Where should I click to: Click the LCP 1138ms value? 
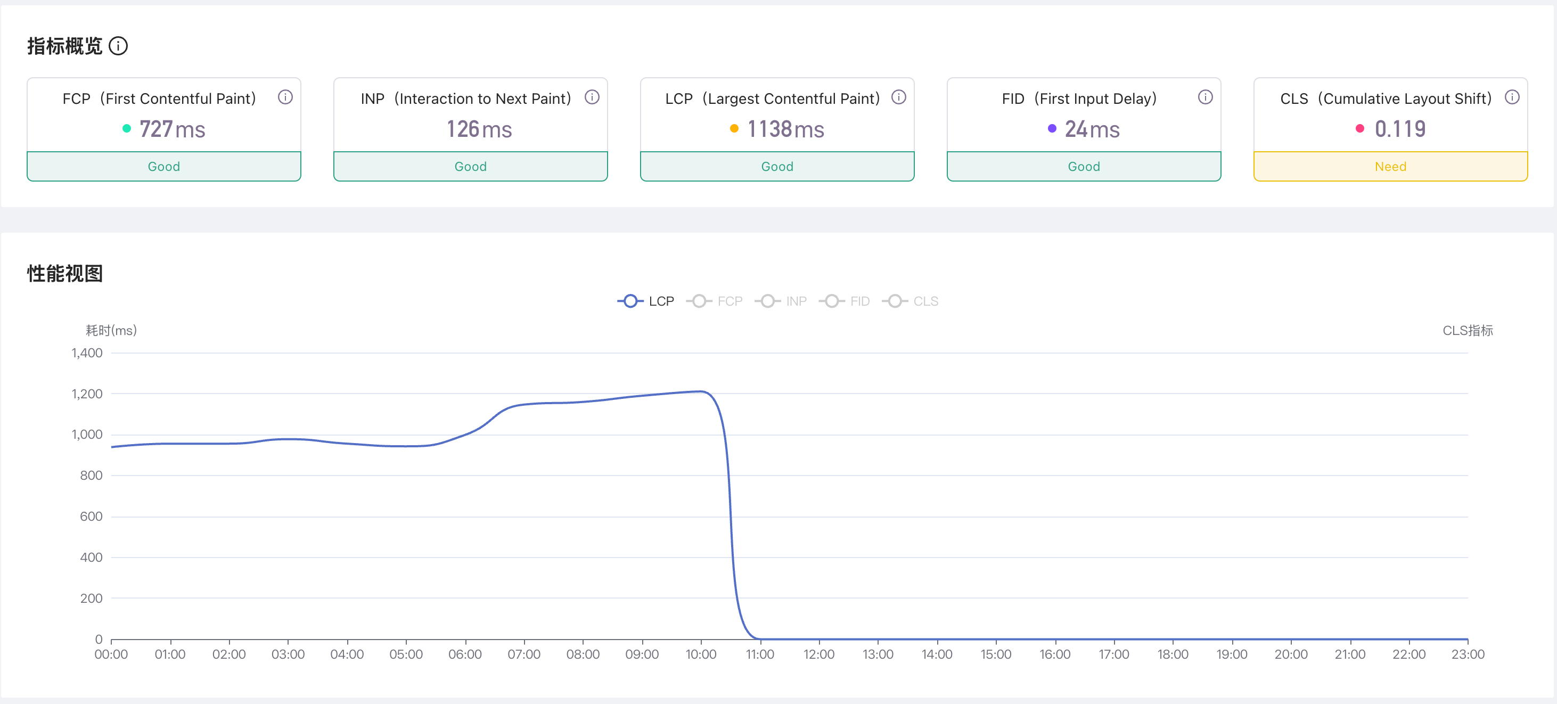785,129
